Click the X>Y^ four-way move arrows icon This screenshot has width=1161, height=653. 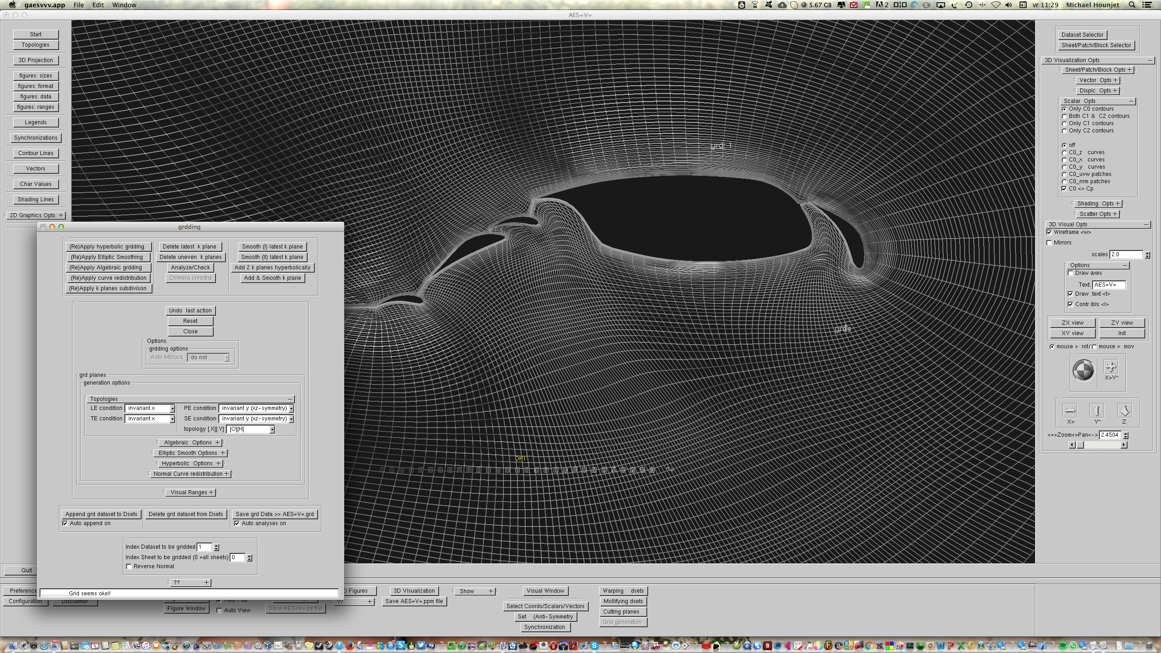pos(1111,366)
